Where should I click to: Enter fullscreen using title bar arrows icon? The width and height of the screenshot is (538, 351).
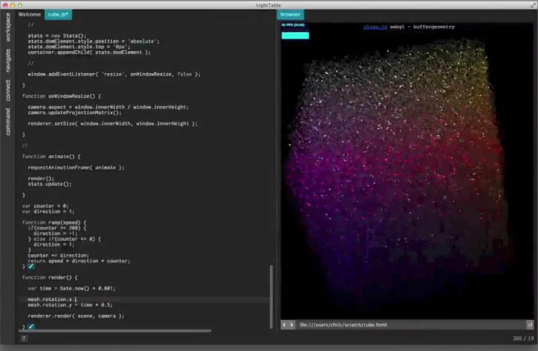533,5
